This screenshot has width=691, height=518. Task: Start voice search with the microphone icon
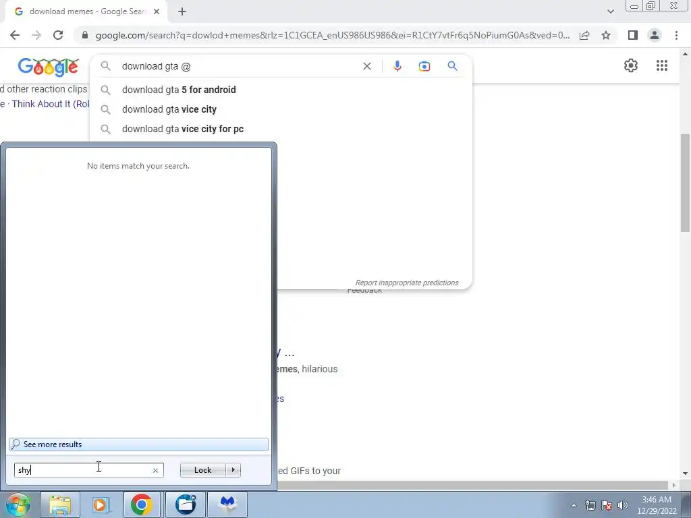pos(397,66)
